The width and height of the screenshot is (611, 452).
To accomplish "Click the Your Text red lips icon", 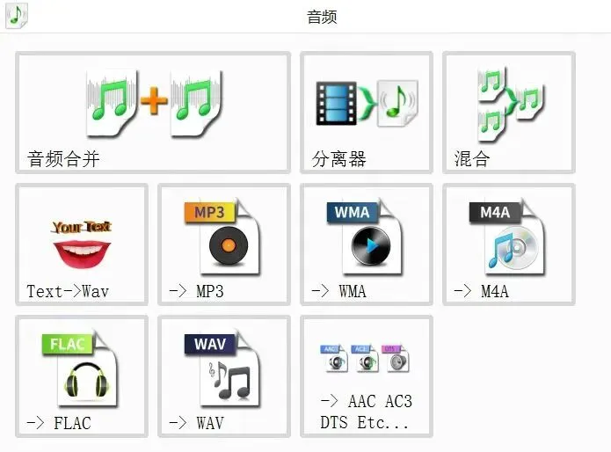I will pos(82,244).
